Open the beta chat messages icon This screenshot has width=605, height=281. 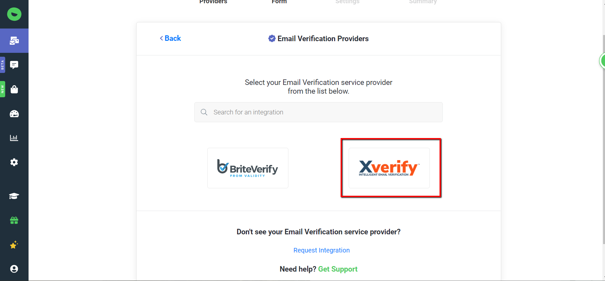click(14, 65)
